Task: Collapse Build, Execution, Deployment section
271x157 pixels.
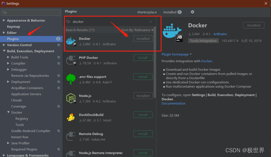Action: 4,51
